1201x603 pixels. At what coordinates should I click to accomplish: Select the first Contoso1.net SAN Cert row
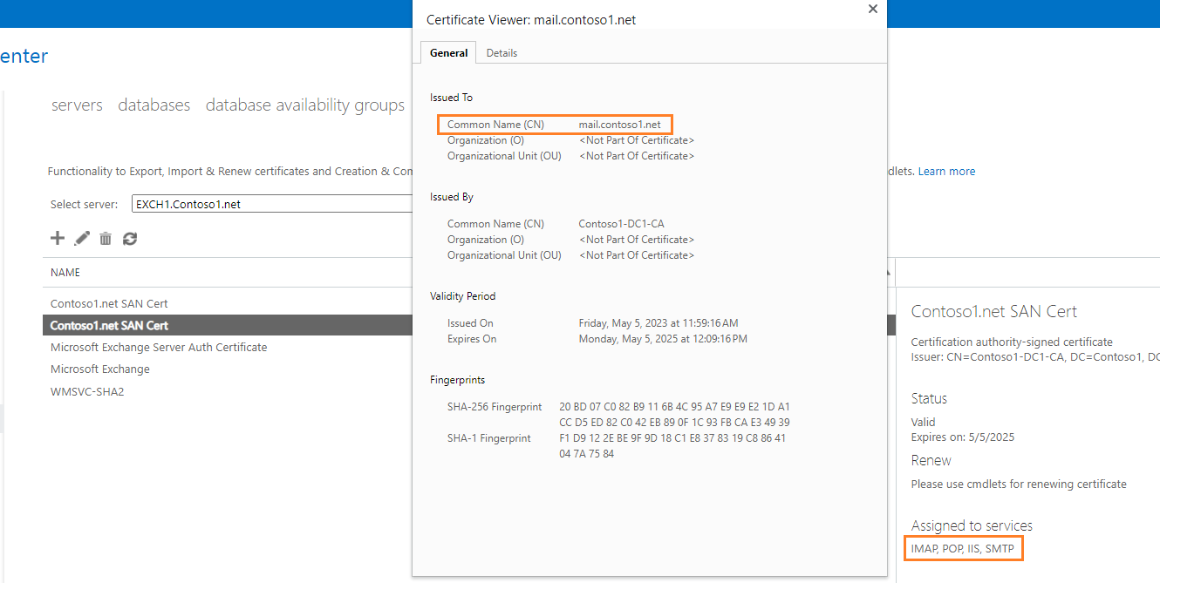[x=227, y=303]
